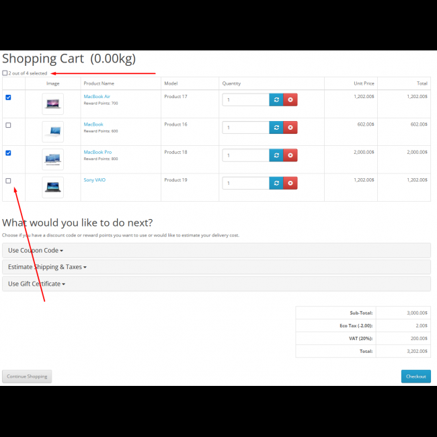Select the MacBook row checkbox
This screenshot has width=437, height=437.
point(8,125)
